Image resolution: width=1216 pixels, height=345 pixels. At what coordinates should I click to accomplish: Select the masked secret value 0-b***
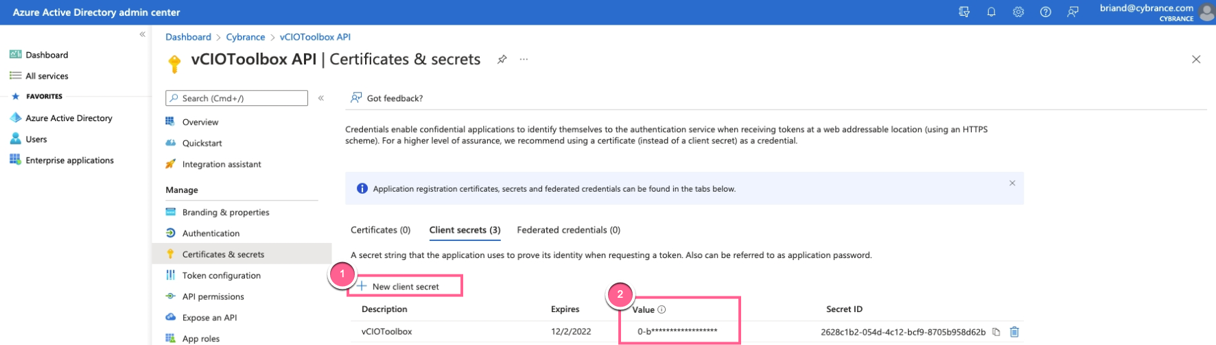tap(677, 332)
